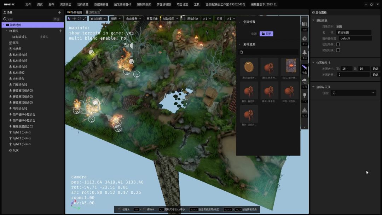Open the 包边 dropdown in properties
Image resolution: width=382 pixels, height=215 pixels.
(x=353, y=93)
